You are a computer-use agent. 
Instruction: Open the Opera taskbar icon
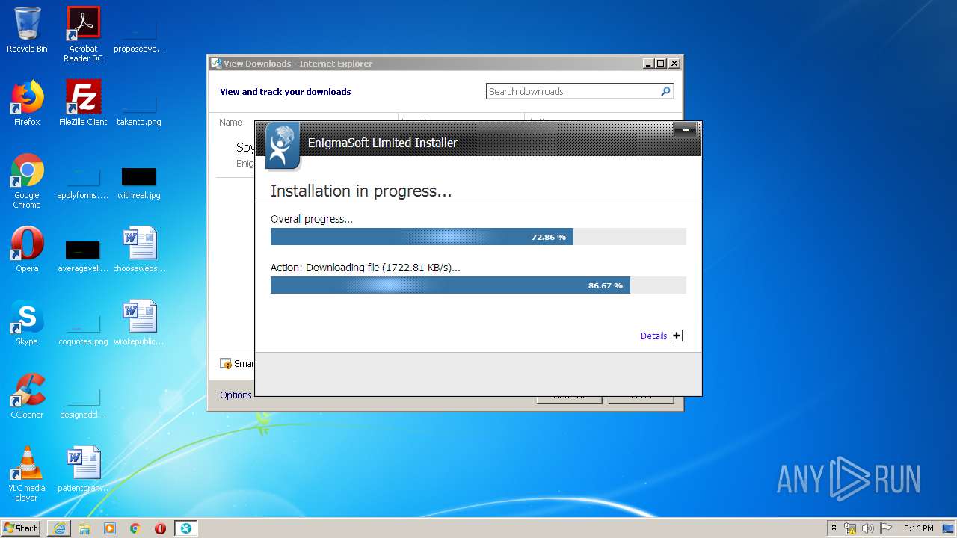tap(160, 528)
